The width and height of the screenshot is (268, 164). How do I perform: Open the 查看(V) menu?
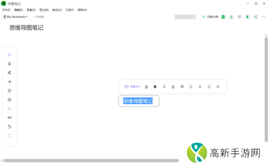[31, 10]
